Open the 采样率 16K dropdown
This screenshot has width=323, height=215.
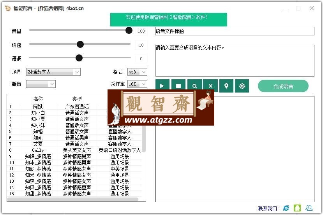pyautogui.click(x=137, y=84)
